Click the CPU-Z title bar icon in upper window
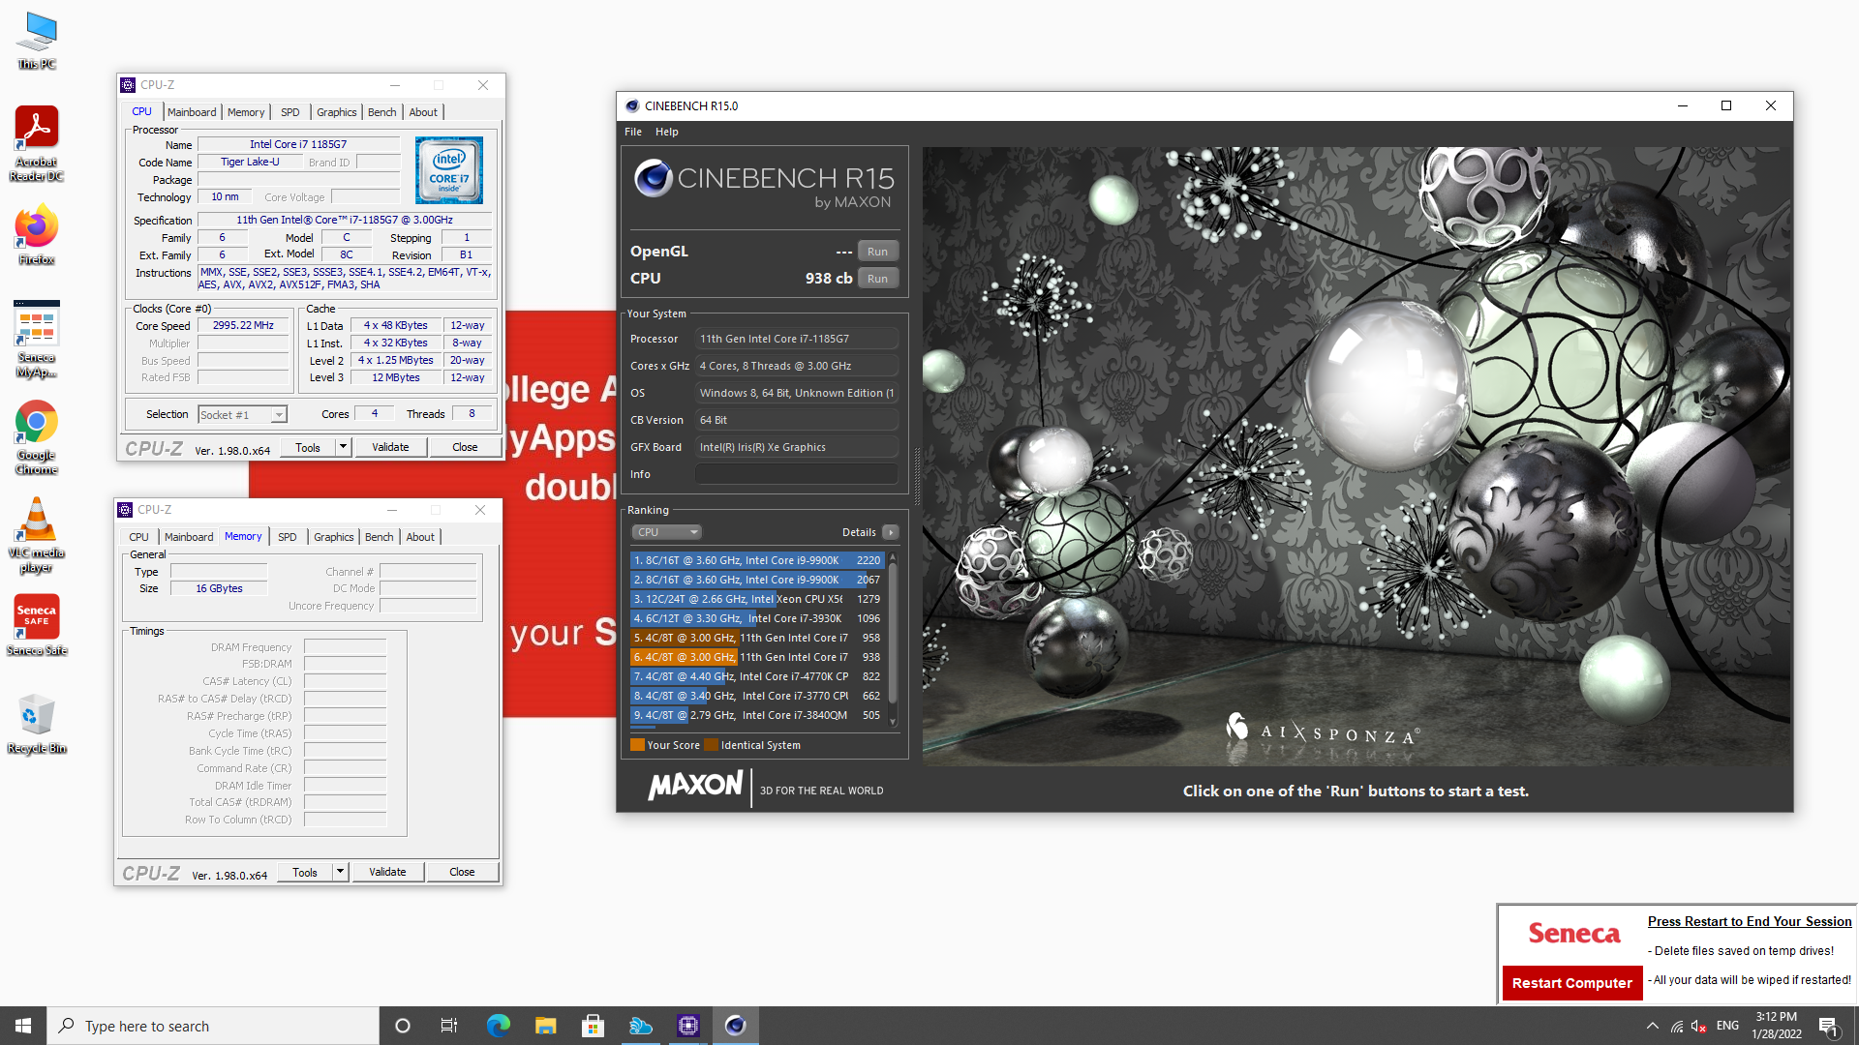Screen dimensions: 1859x1045 pos(128,85)
